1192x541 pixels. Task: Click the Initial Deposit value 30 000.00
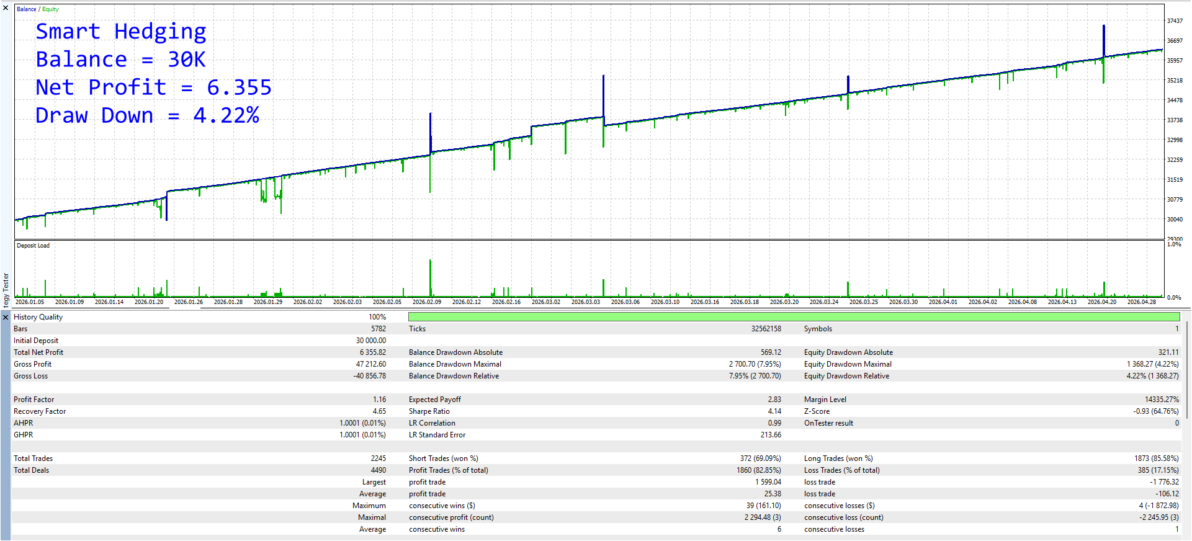[x=371, y=341]
